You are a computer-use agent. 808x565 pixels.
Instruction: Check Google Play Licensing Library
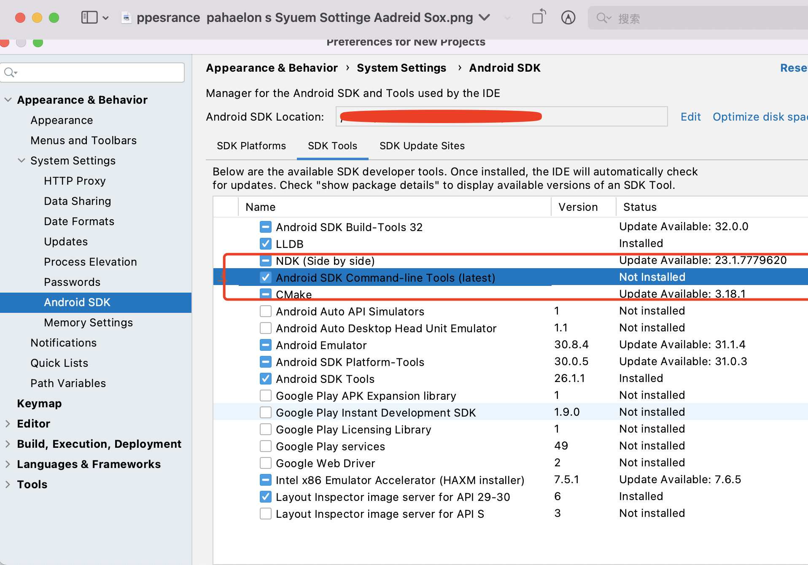point(266,430)
